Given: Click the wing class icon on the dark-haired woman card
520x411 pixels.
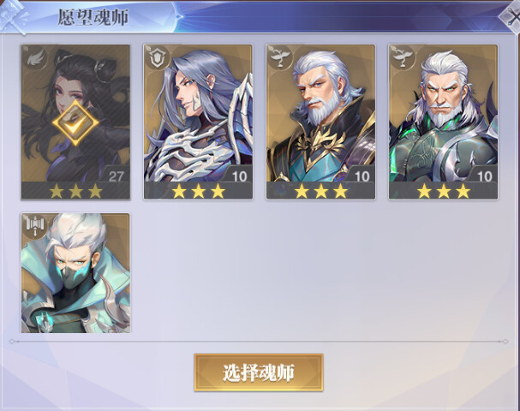Looking at the screenshot, I should tap(33, 57).
